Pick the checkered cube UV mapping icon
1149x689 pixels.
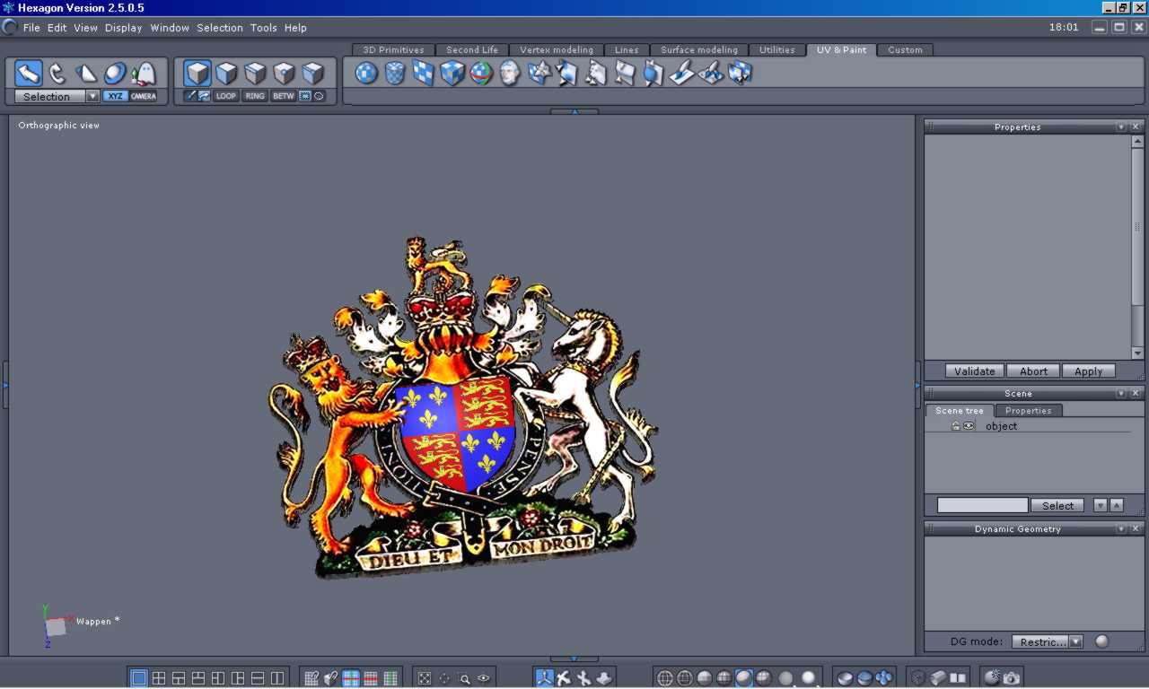[452, 73]
